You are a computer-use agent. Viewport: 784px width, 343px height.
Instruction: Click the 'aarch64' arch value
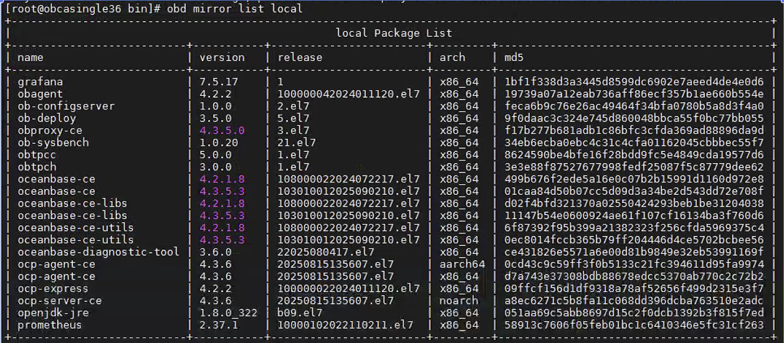coord(462,264)
